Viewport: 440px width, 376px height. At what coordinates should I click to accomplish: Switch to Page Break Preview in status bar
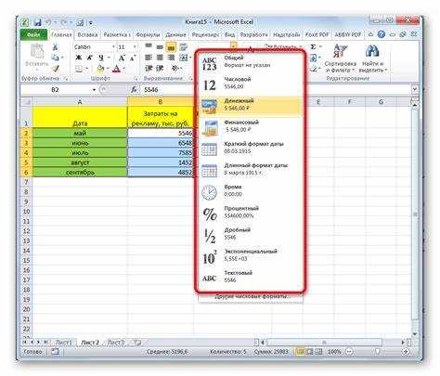tap(318, 352)
